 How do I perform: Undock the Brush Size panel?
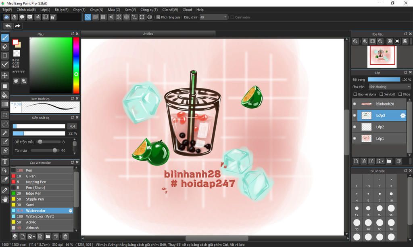[x=406, y=171]
